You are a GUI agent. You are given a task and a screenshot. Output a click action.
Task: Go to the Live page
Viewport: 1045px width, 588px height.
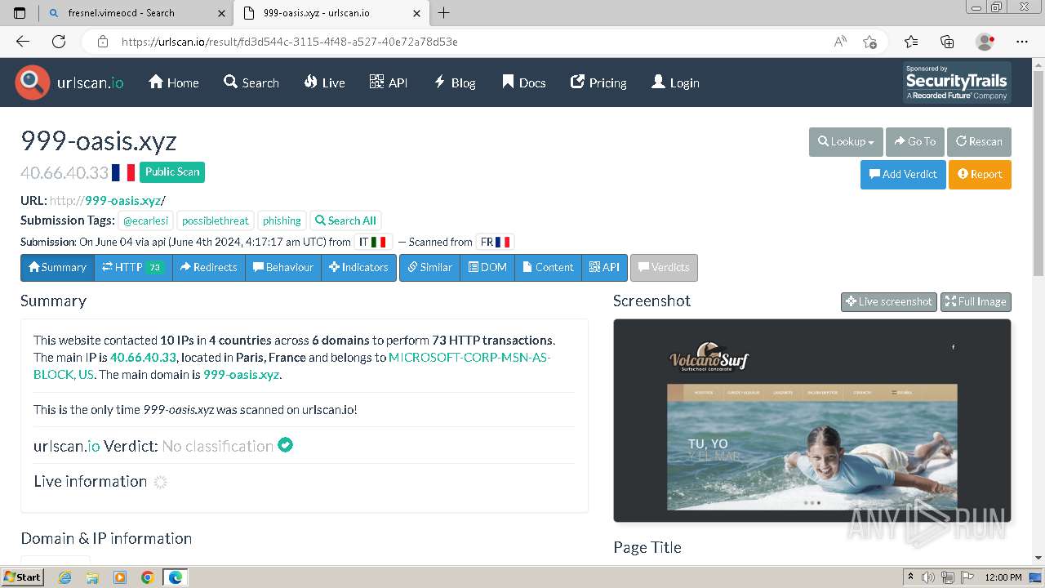324,82
